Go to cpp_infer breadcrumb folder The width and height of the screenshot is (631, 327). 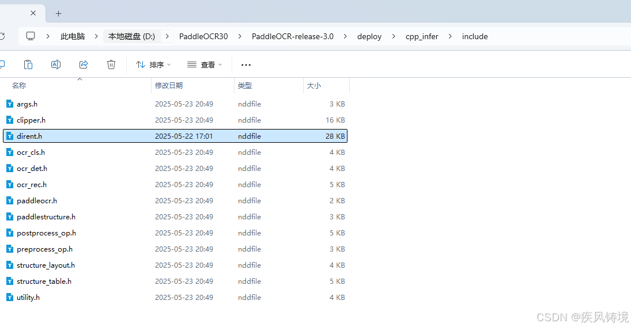click(x=422, y=37)
